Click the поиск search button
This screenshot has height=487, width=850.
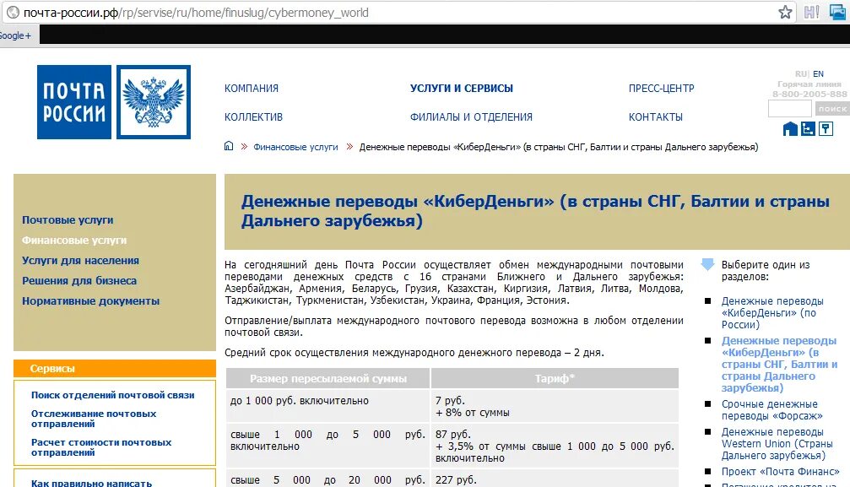tap(832, 109)
